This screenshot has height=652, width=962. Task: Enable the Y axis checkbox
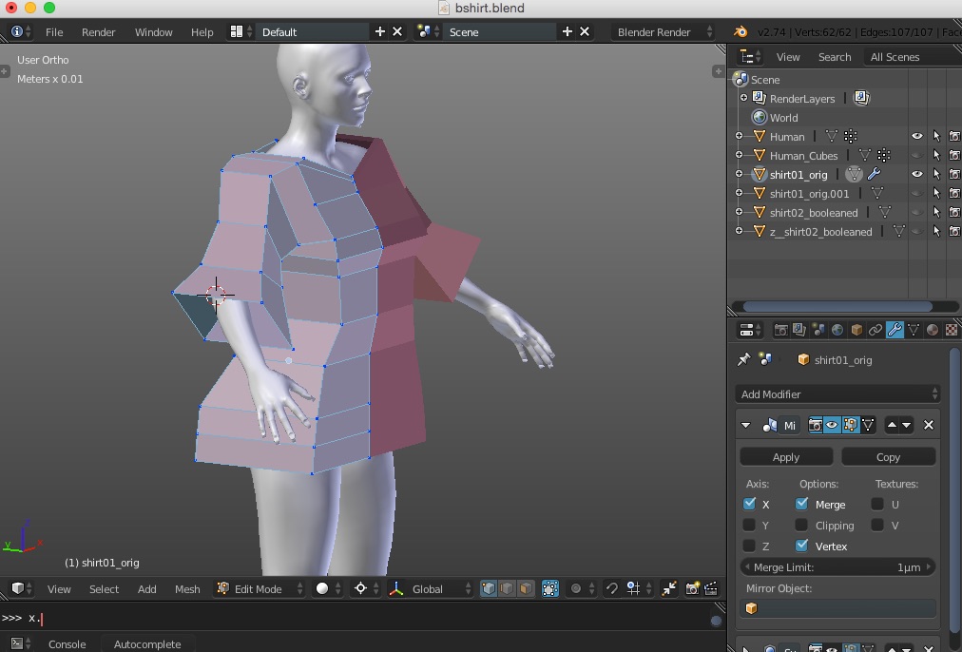(x=749, y=525)
